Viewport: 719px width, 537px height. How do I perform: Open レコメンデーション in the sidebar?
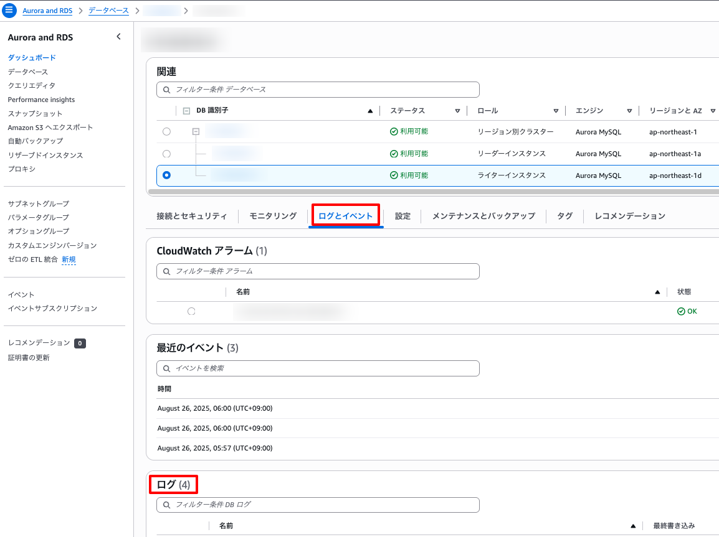(x=39, y=343)
